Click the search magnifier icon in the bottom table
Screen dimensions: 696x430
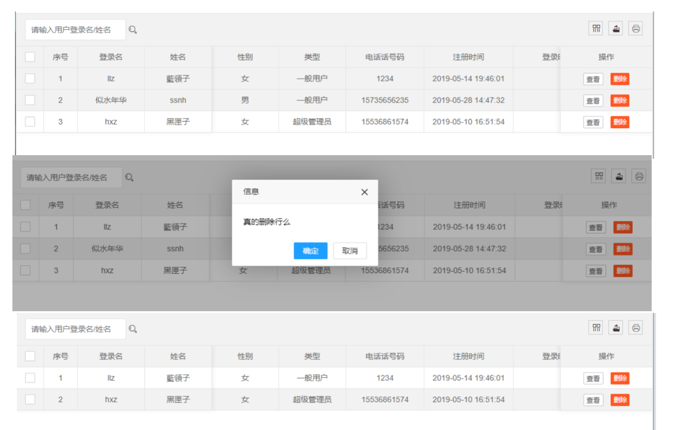click(133, 329)
